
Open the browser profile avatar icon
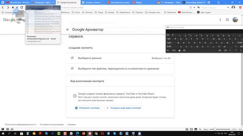pyautogui.click(x=233, y=8)
